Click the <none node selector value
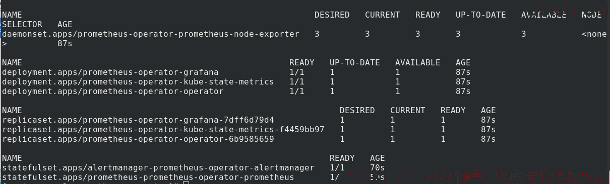Viewport: 610px width, 184px height. [594, 34]
